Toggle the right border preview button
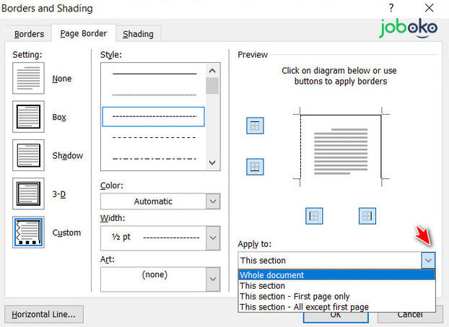 pyautogui.click(x=367, y=215)
